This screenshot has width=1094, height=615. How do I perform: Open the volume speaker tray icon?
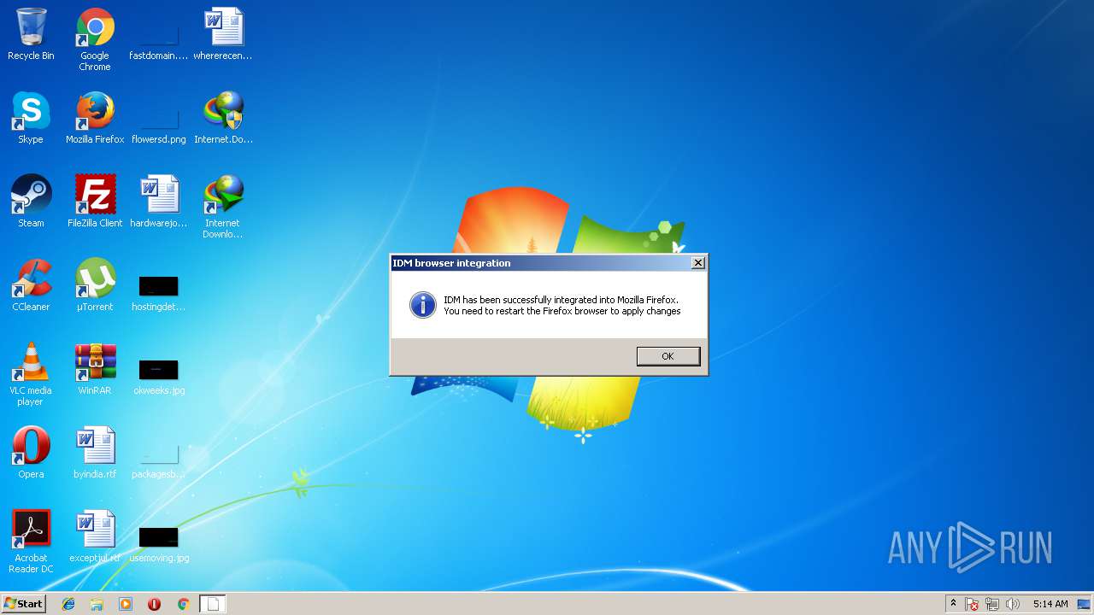[x=1013, y=604]
